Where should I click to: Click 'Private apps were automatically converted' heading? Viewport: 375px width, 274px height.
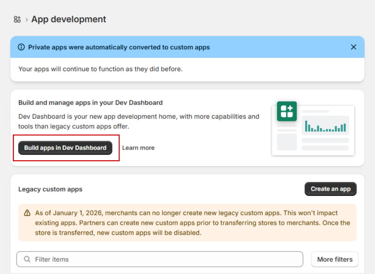(x=119, y=47)
